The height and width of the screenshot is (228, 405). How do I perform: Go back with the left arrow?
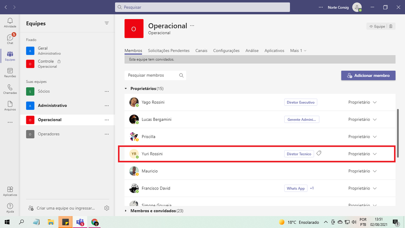(x=6, y=7)
